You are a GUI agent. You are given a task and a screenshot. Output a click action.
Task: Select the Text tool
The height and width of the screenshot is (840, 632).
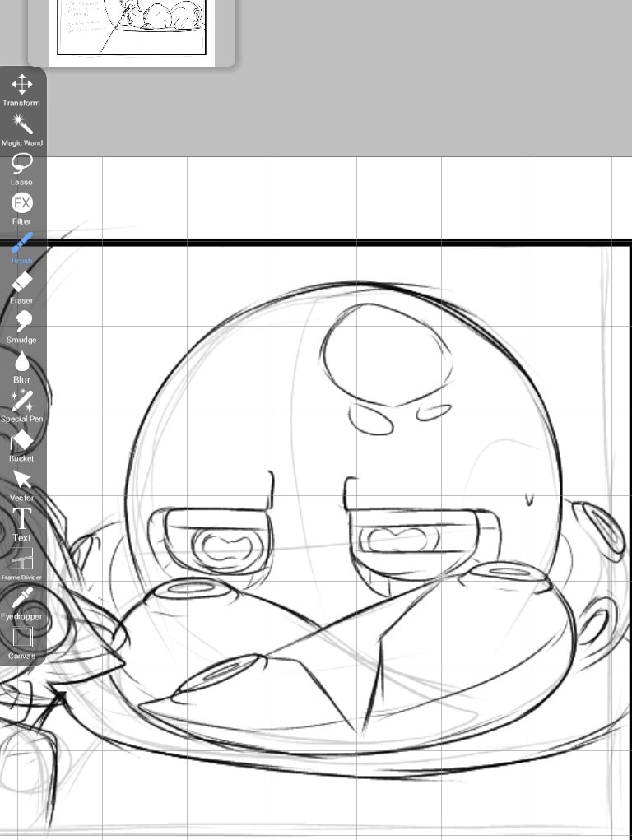tap(21, 525)
